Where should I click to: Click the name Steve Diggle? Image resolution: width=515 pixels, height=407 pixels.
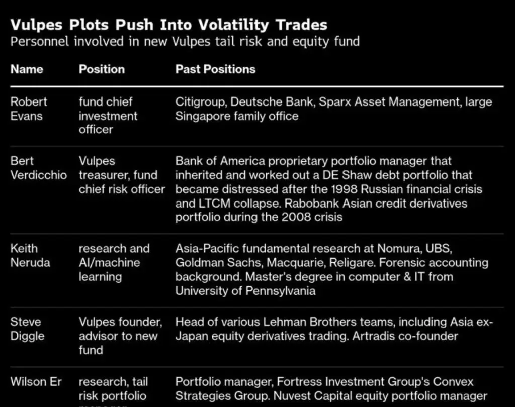27,329
